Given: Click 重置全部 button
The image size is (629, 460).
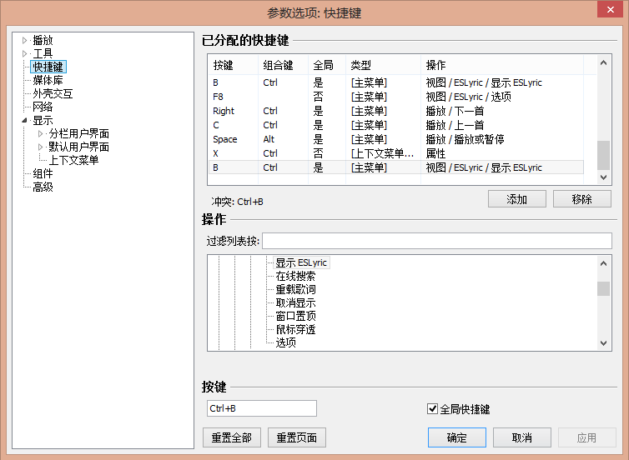Looking at the screenshot, I should [231, 437].
